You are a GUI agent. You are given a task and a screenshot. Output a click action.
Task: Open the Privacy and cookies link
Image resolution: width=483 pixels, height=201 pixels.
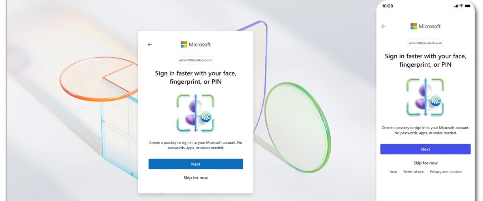point(446,172)
